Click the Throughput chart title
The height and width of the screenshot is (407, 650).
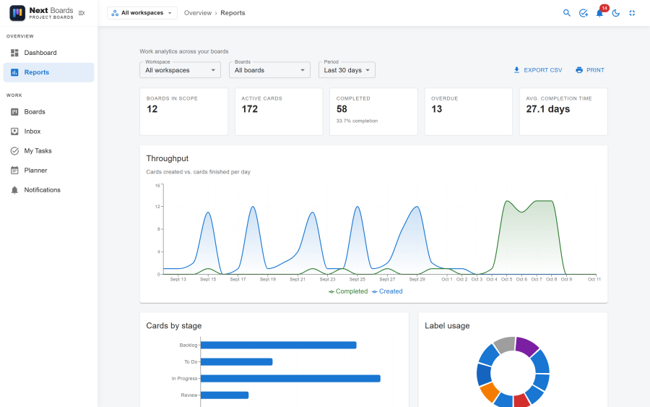tap(168, 158)
